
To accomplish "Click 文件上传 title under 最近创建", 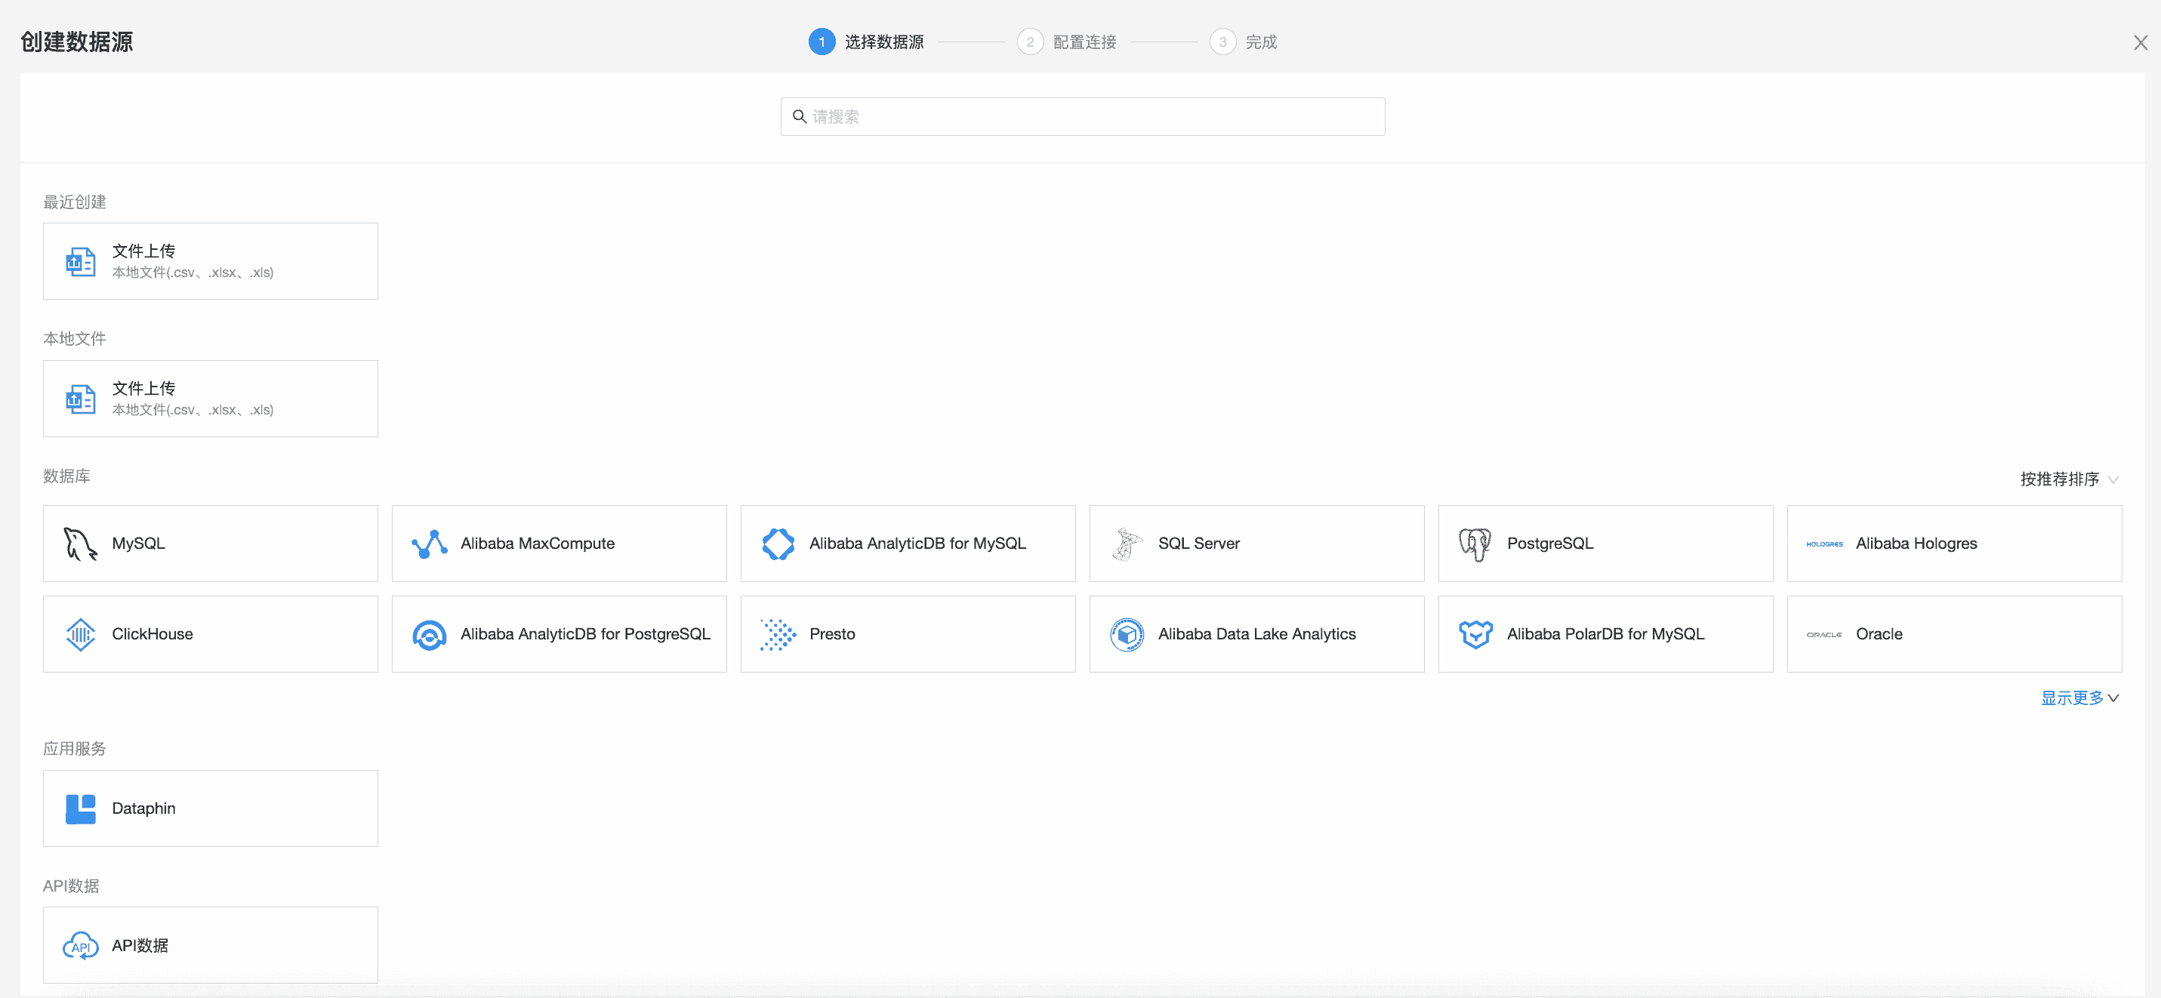I will [143, 251].
